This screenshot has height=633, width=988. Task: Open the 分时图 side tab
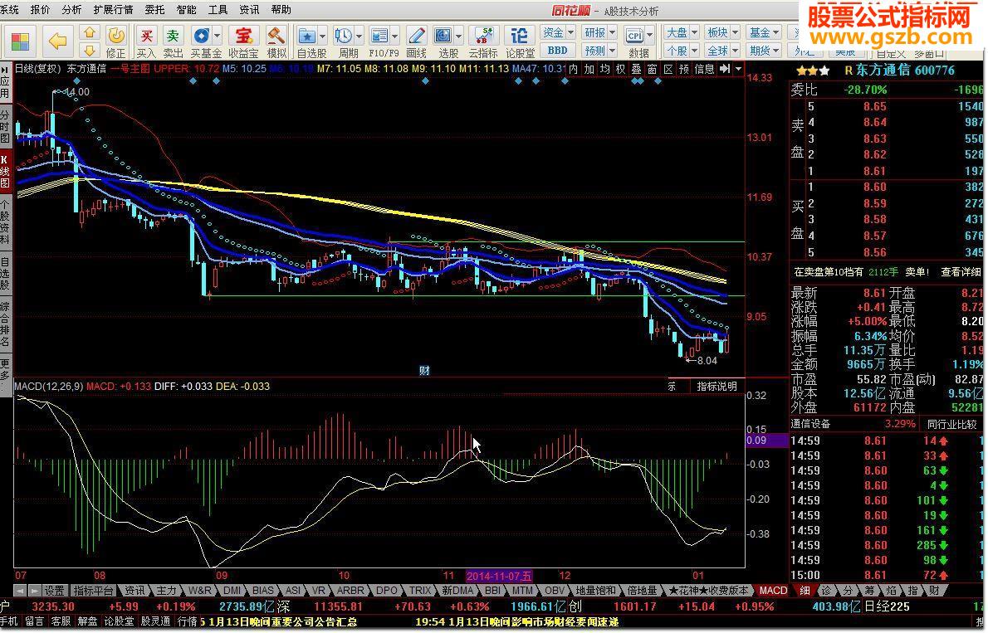tap(5, 127)
